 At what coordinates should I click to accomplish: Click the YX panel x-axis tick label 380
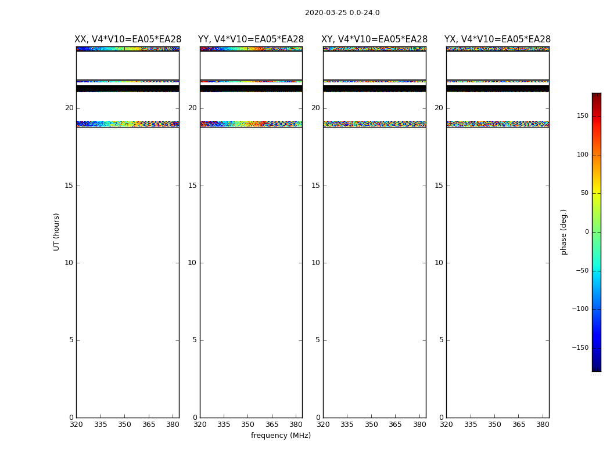pyautogui.click(x=543, y=425)
